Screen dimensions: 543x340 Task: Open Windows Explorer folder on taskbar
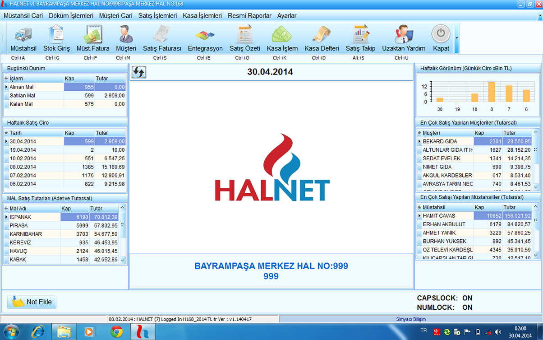point(64,332)
